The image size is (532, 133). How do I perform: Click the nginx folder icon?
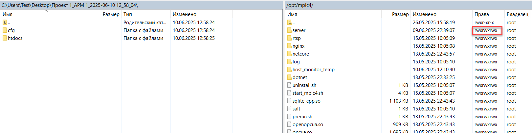coord(289,46)
